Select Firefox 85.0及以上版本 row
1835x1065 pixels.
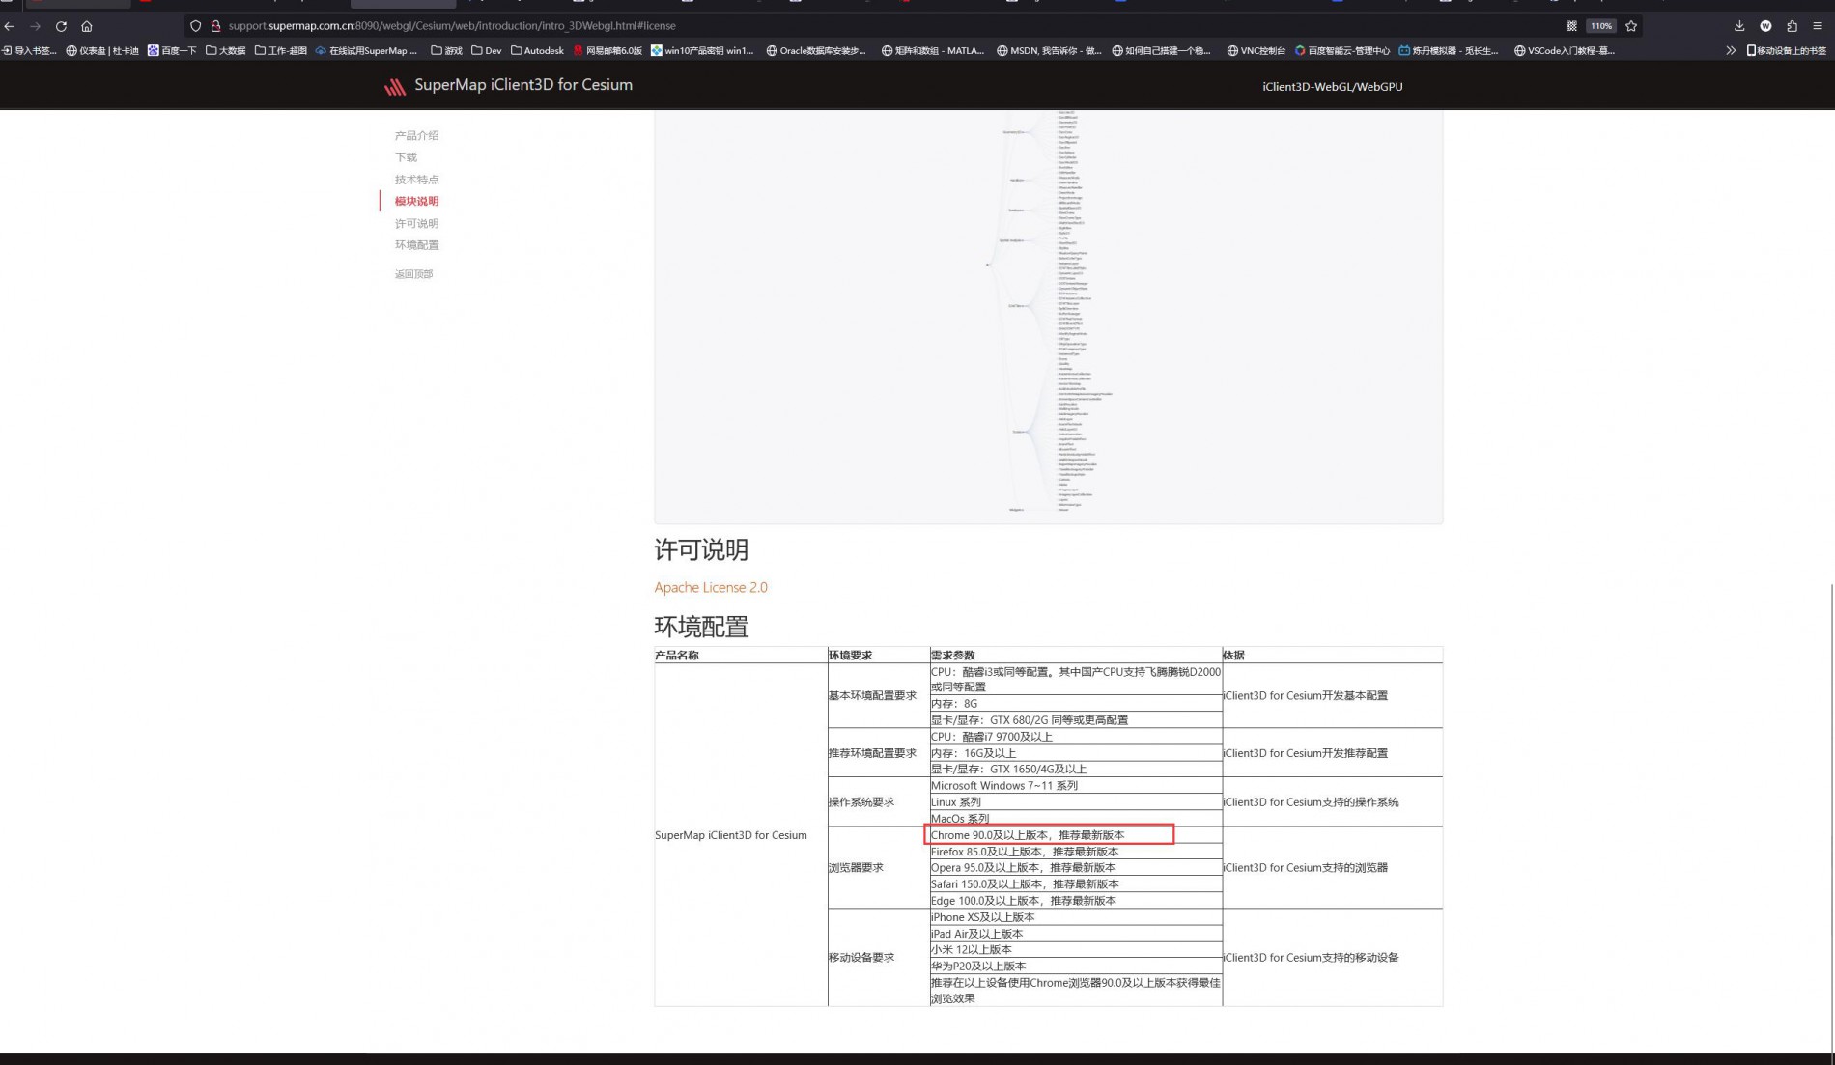point(1075,852)
